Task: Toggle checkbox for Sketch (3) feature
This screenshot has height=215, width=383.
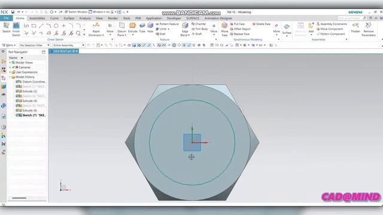Action: pyautogui.click(x=17, y=96)
